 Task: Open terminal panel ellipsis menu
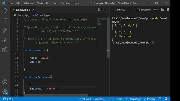[131, 10]
